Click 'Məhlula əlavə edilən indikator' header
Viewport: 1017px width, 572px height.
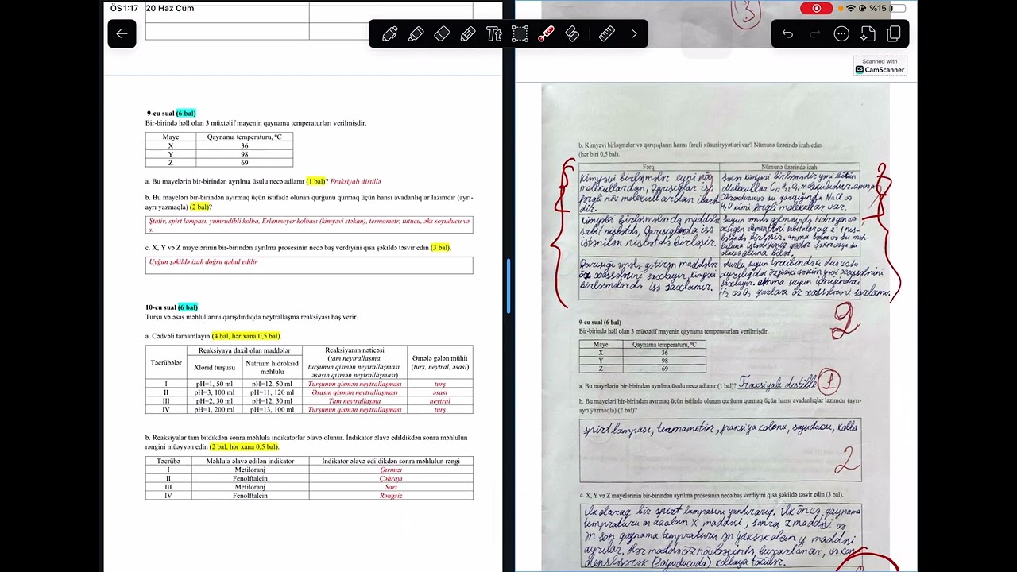pos(250,461)
